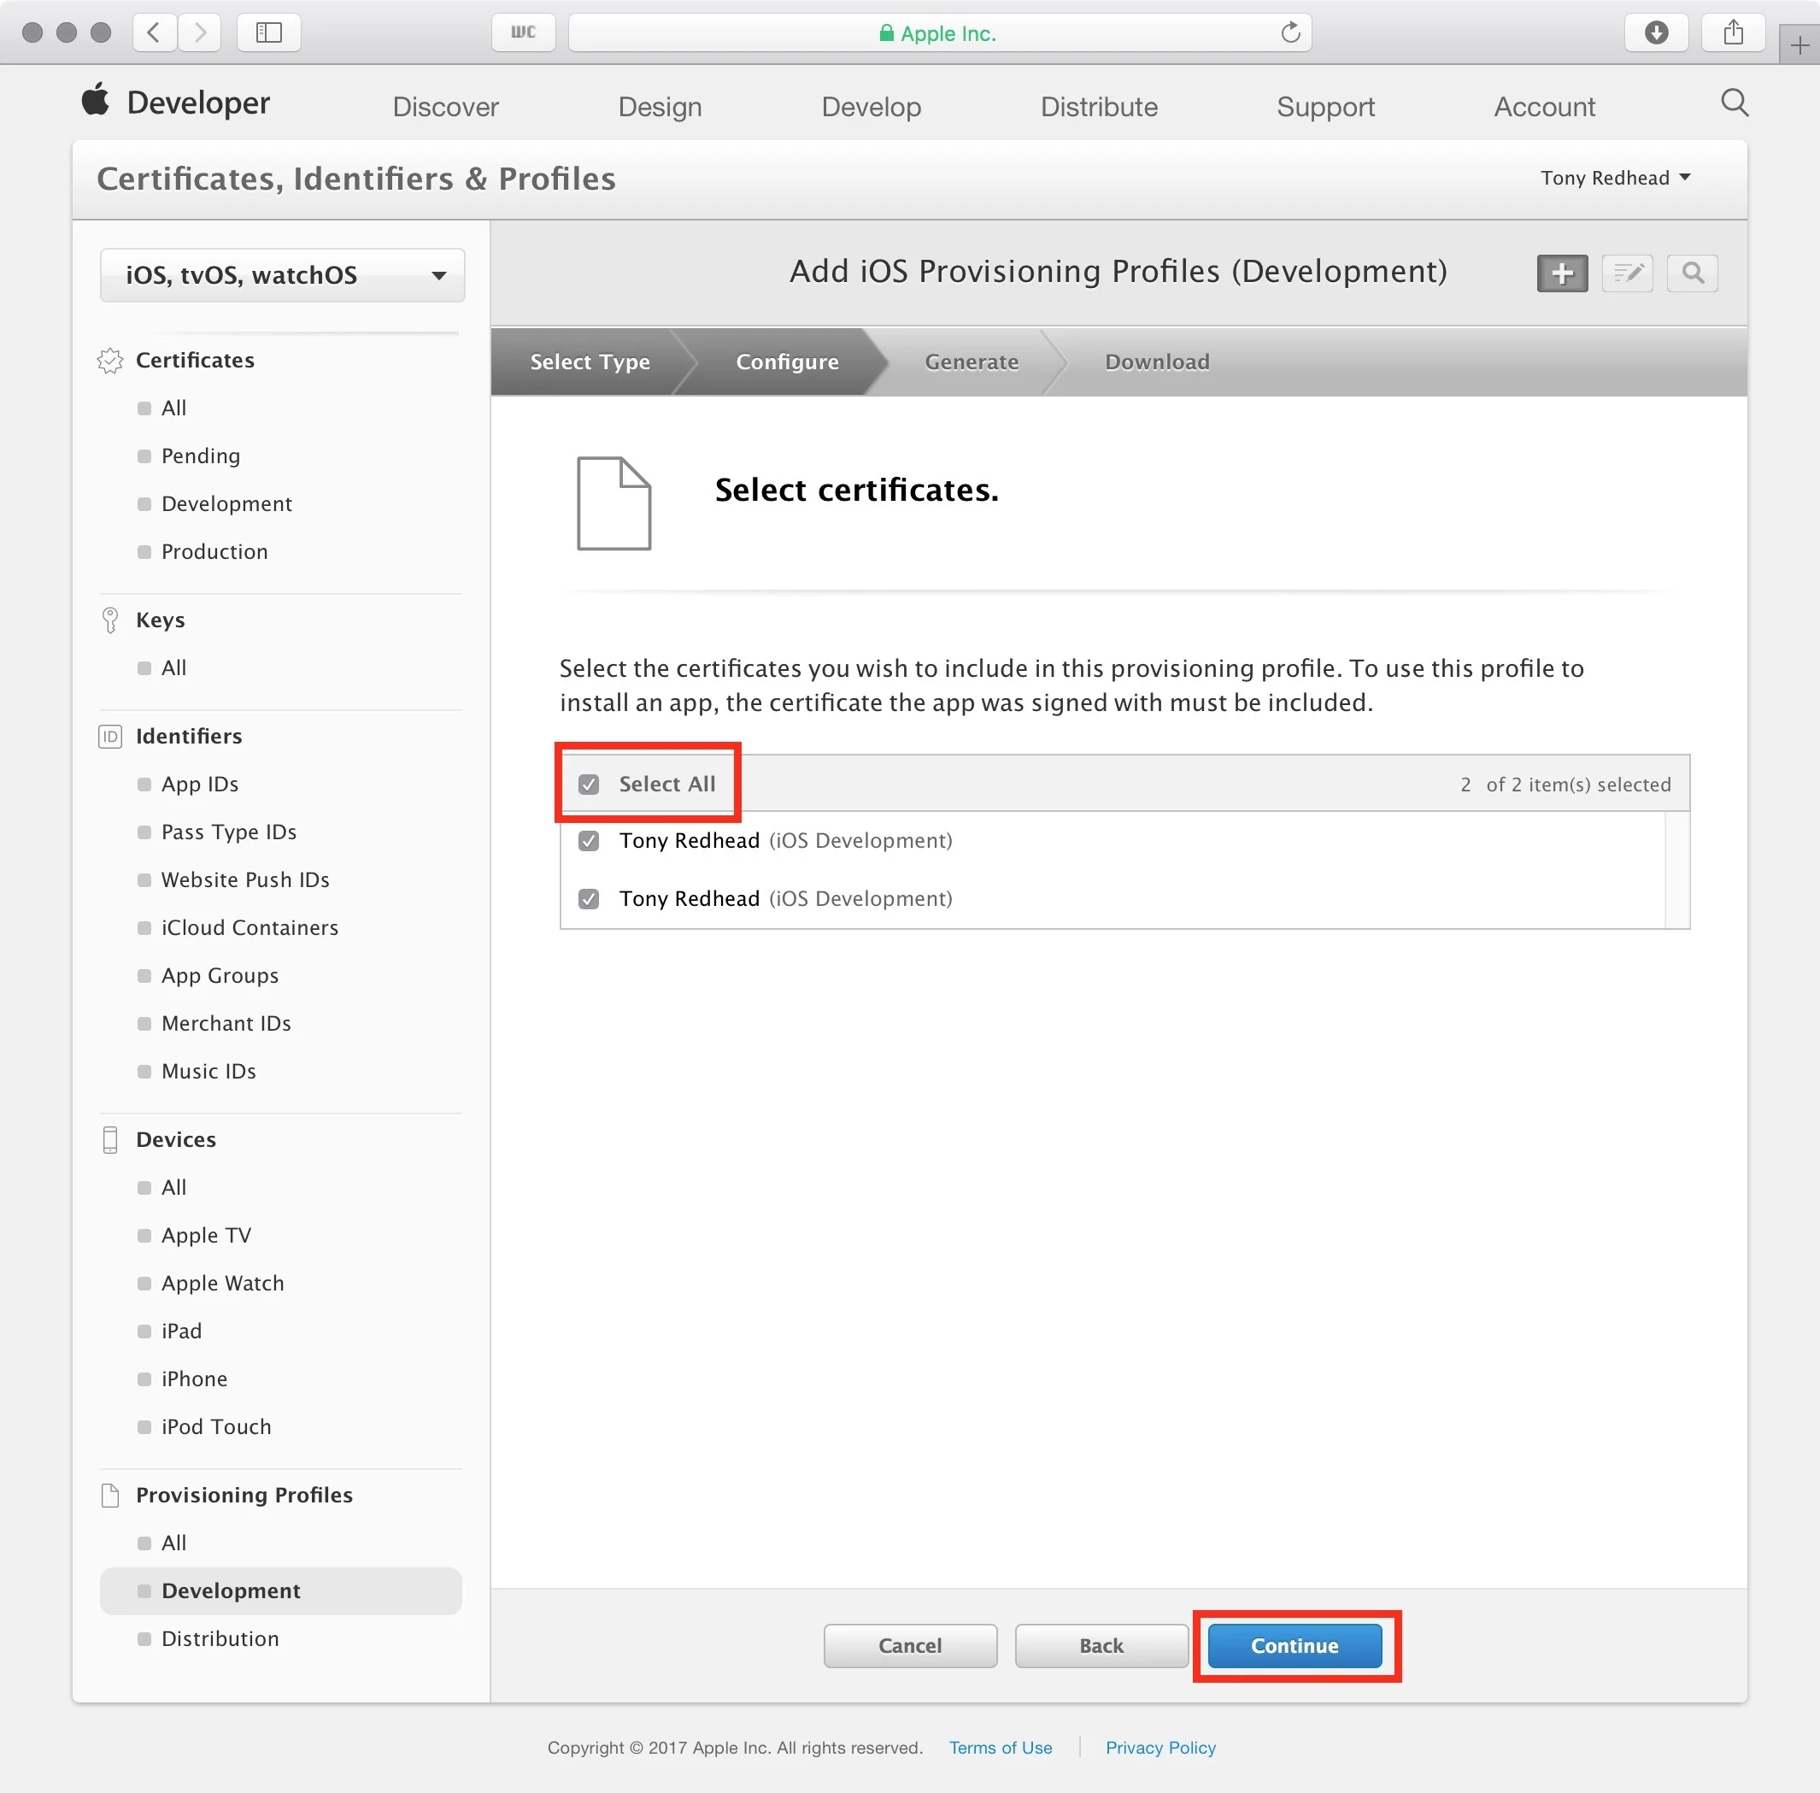Viewport: 1820px width, 1793px height.
Task: Click the WC extension toolbar button
Action: click(524, 33)
